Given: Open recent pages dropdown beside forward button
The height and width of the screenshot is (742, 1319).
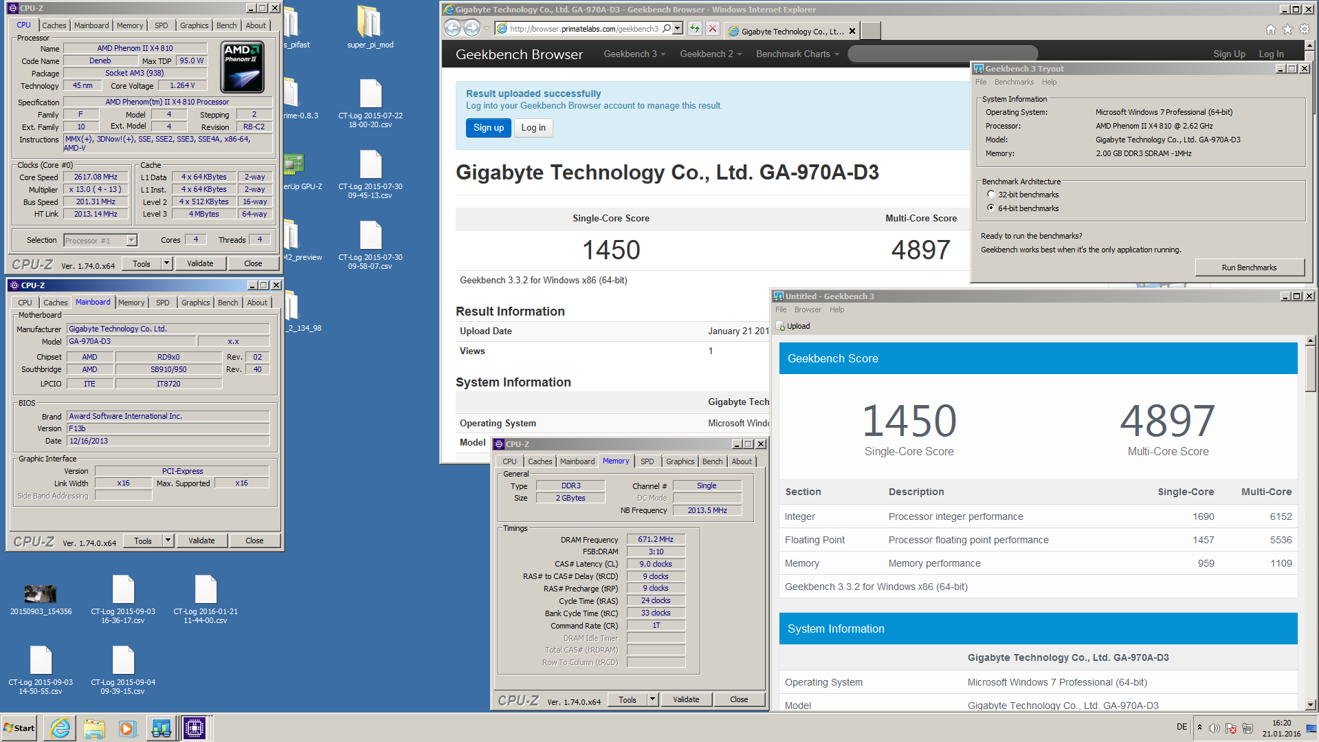Looking at the screenshot, I should pos(487,29).
